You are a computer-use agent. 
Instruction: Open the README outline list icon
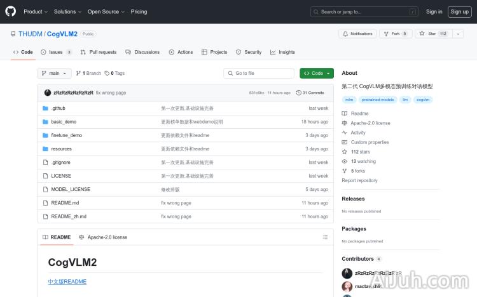(x=325, y=237)
